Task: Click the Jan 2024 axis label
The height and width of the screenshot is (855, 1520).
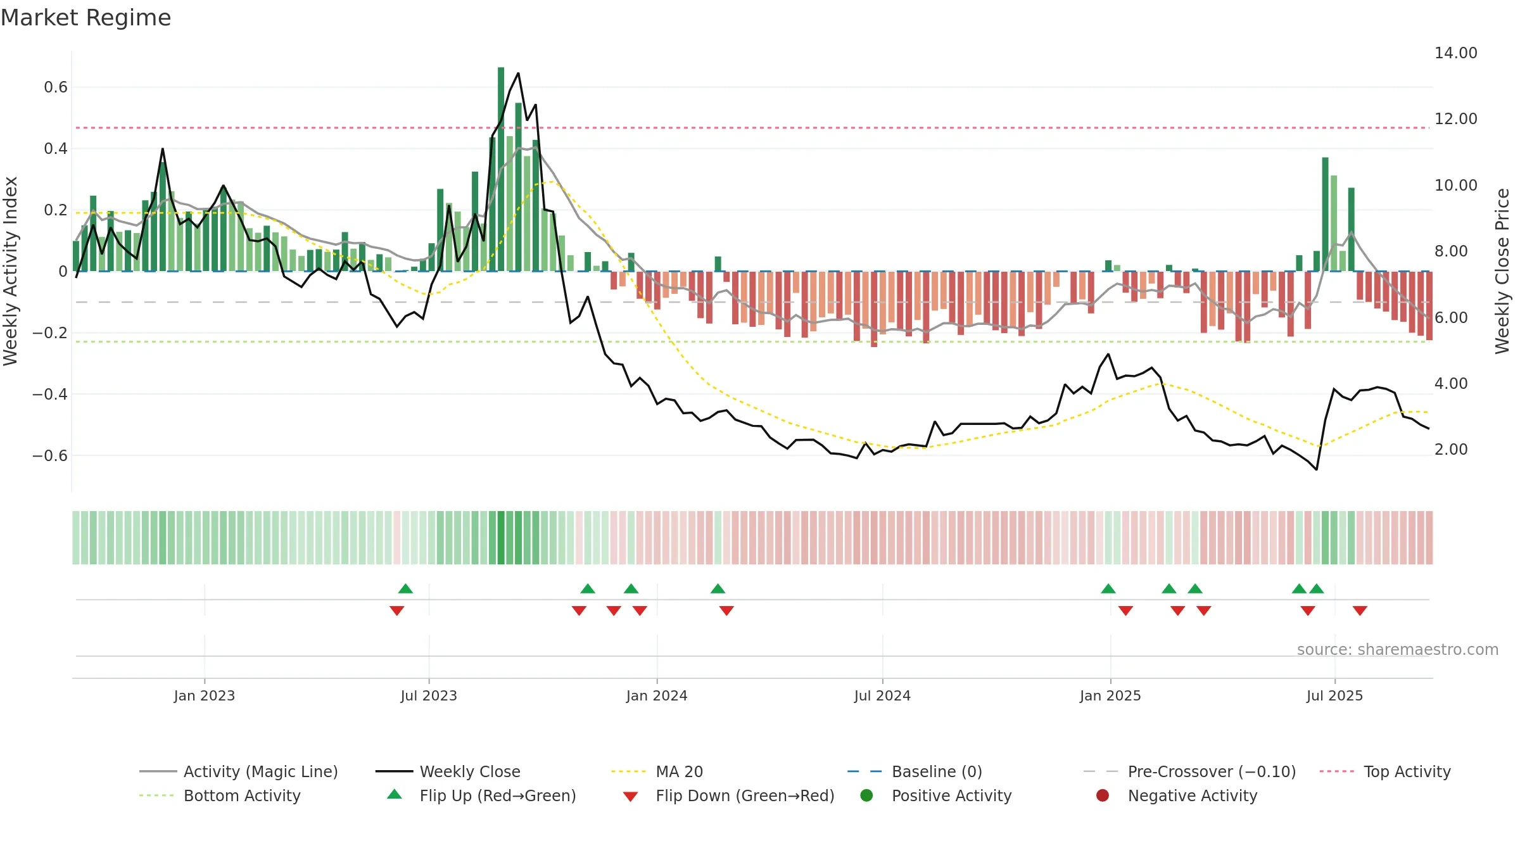Action: point(657,695)
